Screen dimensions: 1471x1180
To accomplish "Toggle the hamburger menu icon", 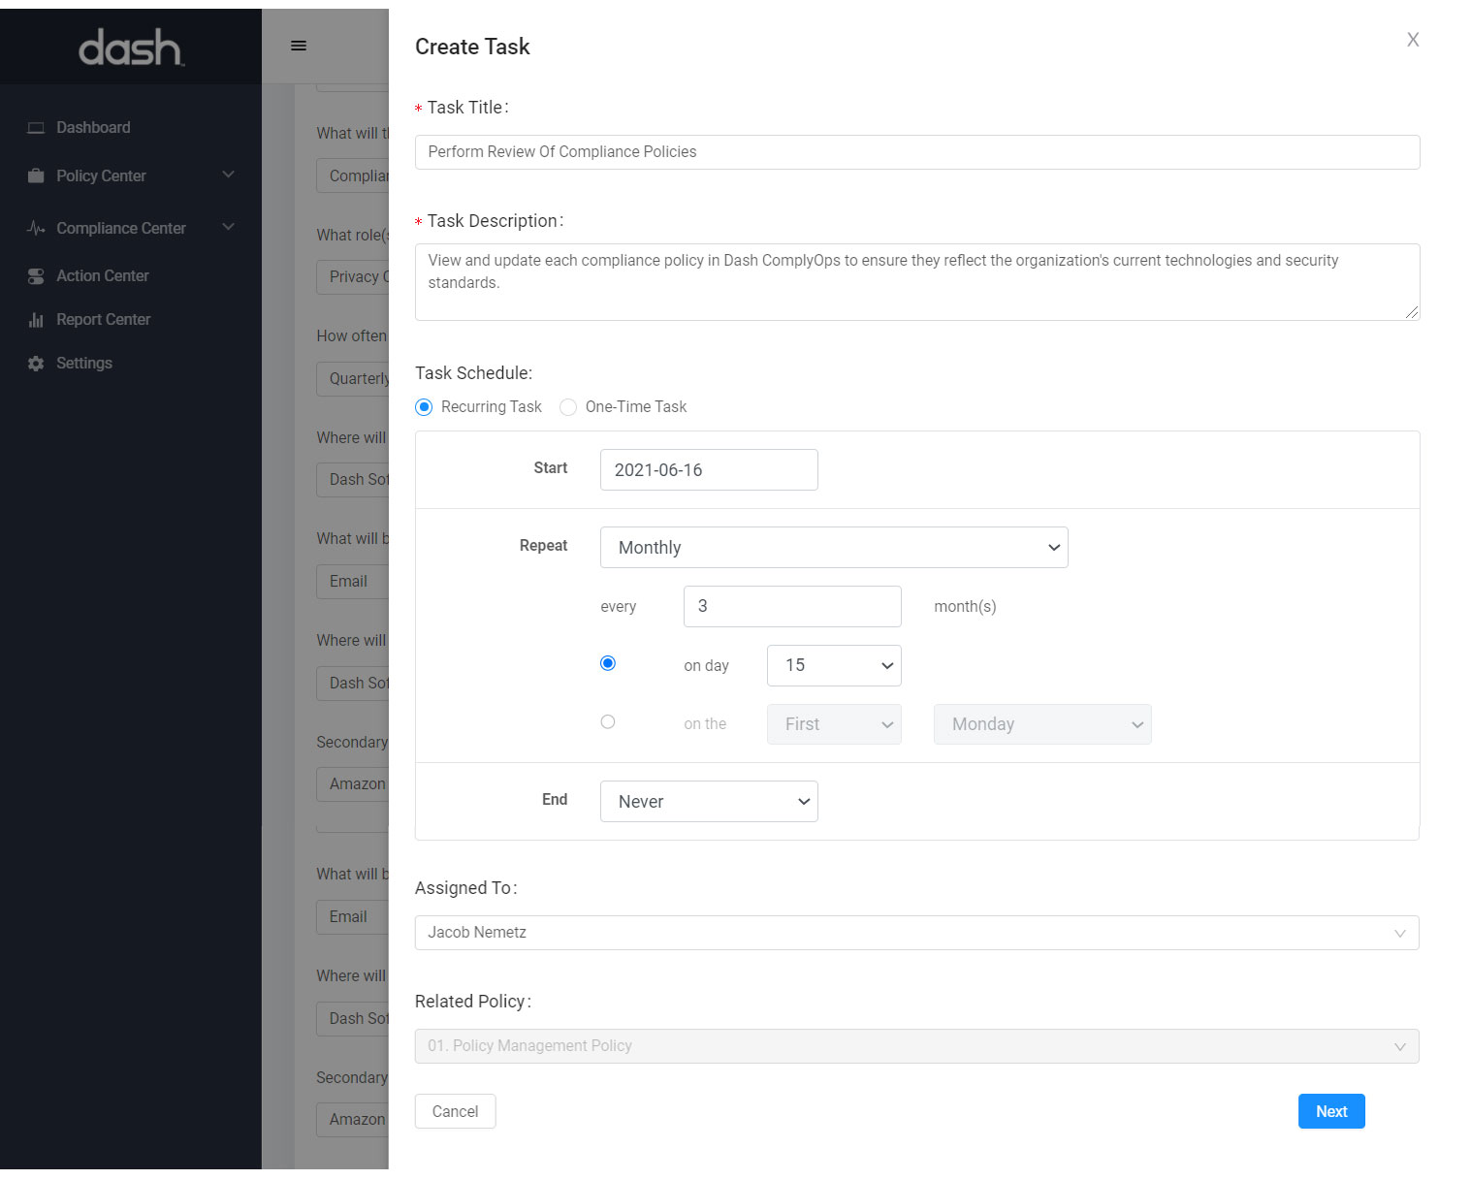I will coord(299,46).
